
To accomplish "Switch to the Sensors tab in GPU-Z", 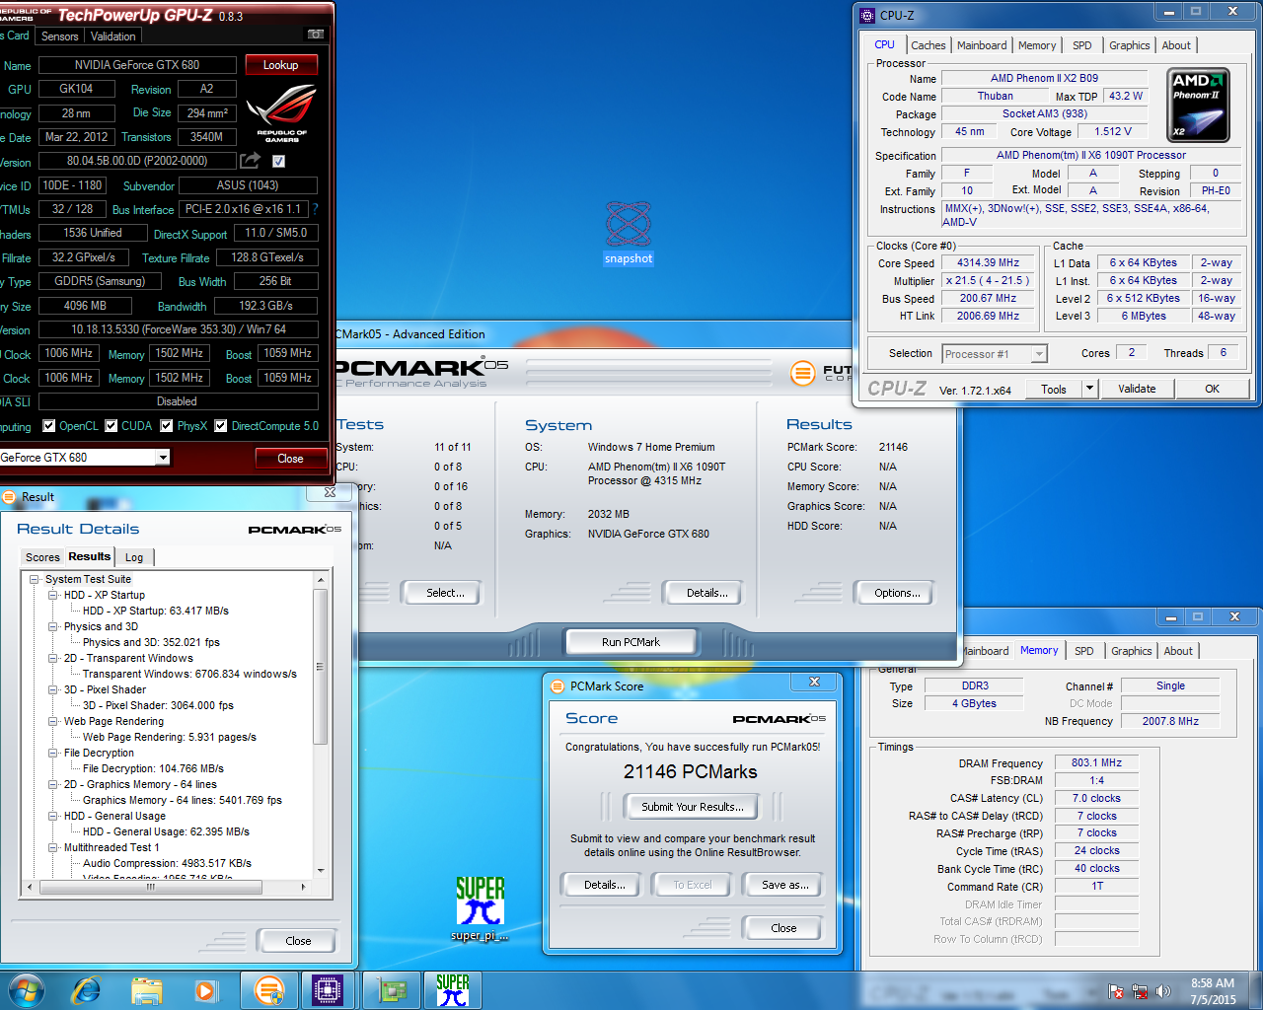I will 59,36.
